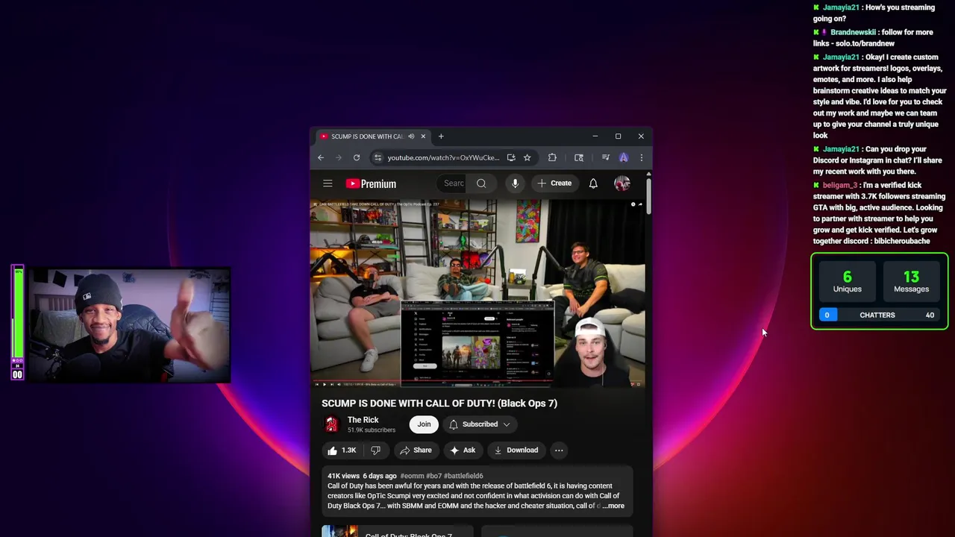Click the CHATTERS progress bar
Screen dimensions: 955x537
tap(879, 315)
